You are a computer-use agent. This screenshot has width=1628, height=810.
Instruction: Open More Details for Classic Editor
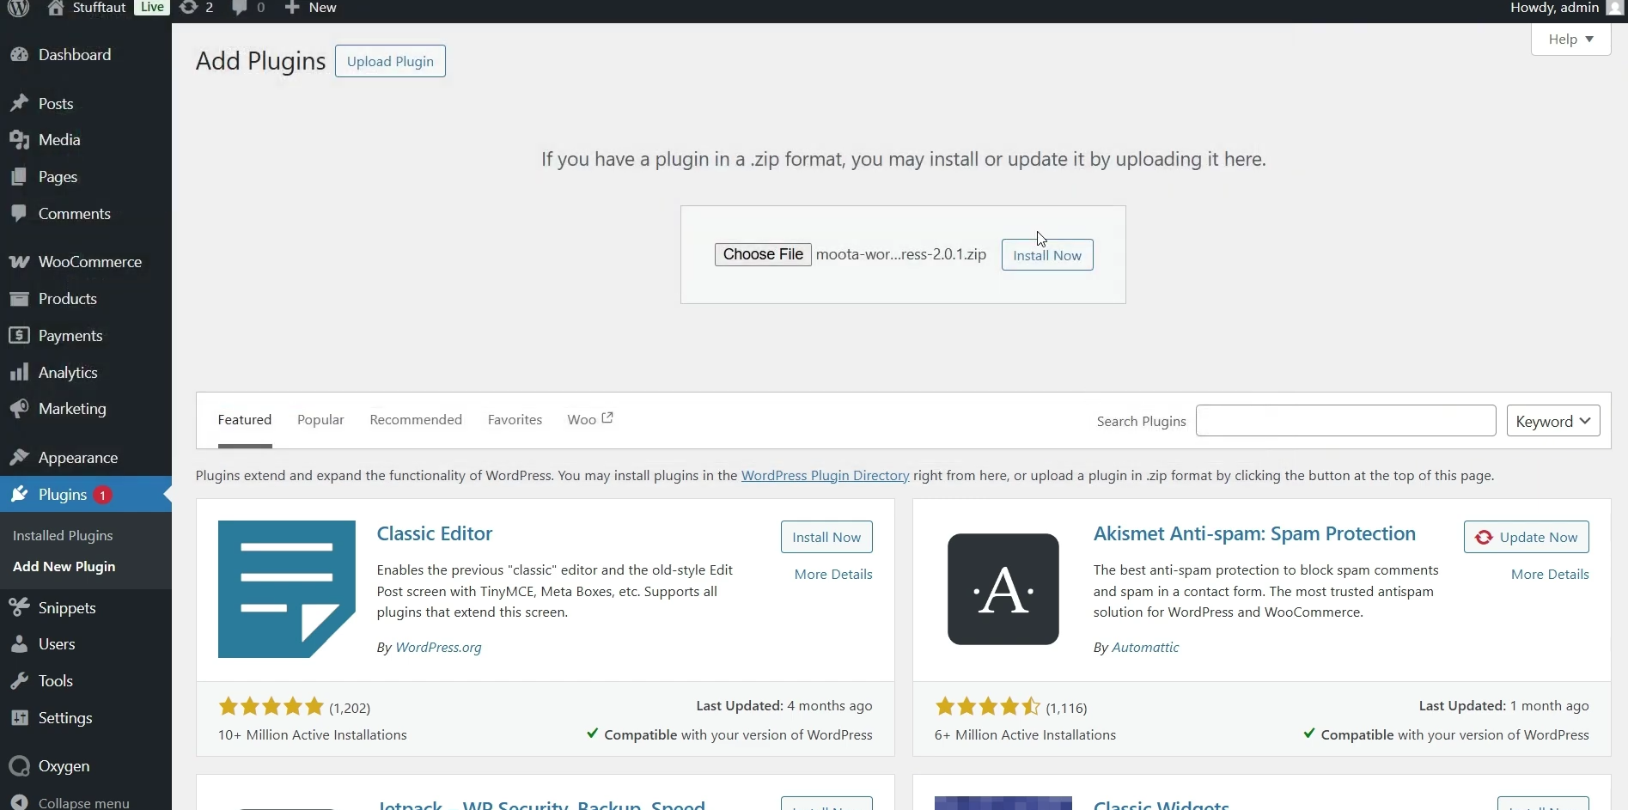pos(833,575)
